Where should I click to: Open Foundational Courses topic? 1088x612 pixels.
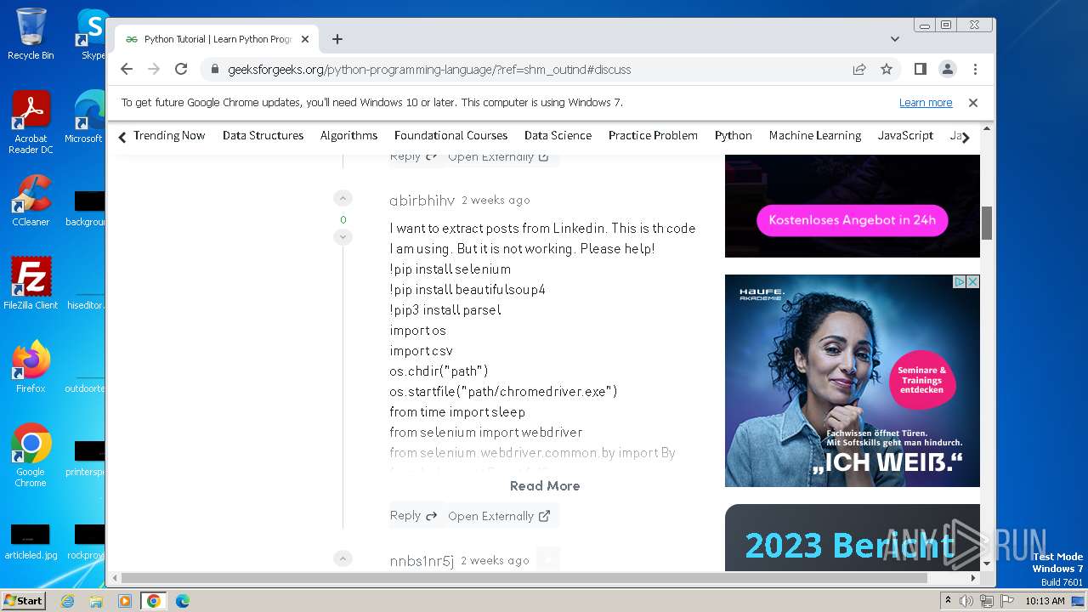point(450,135)
